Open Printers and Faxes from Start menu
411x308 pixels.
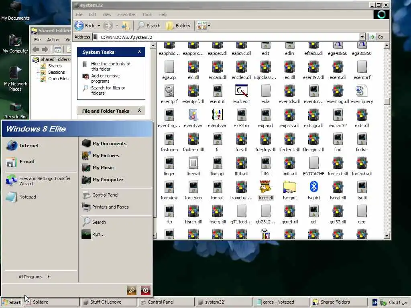[x=106, y=207]
